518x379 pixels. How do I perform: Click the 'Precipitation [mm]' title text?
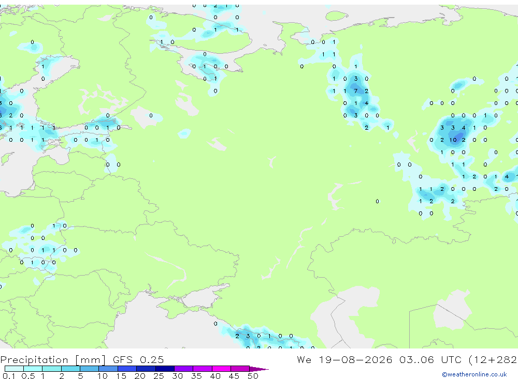coord(53,360)
